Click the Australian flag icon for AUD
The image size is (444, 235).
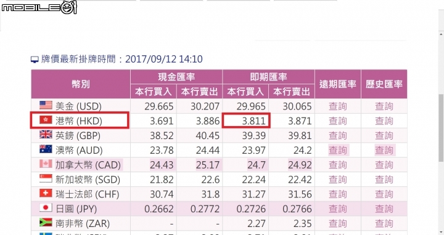click(46, 149)
